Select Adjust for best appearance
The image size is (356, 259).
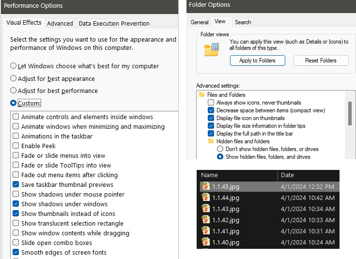(x=14, y=78)
